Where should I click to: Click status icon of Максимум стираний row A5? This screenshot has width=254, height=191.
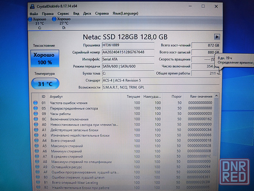[x=37, y=146]
